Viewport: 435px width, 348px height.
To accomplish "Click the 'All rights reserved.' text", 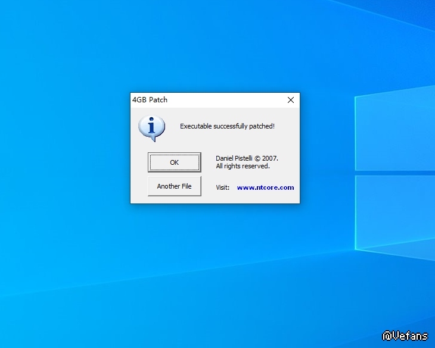I will [x=243, y=166].
